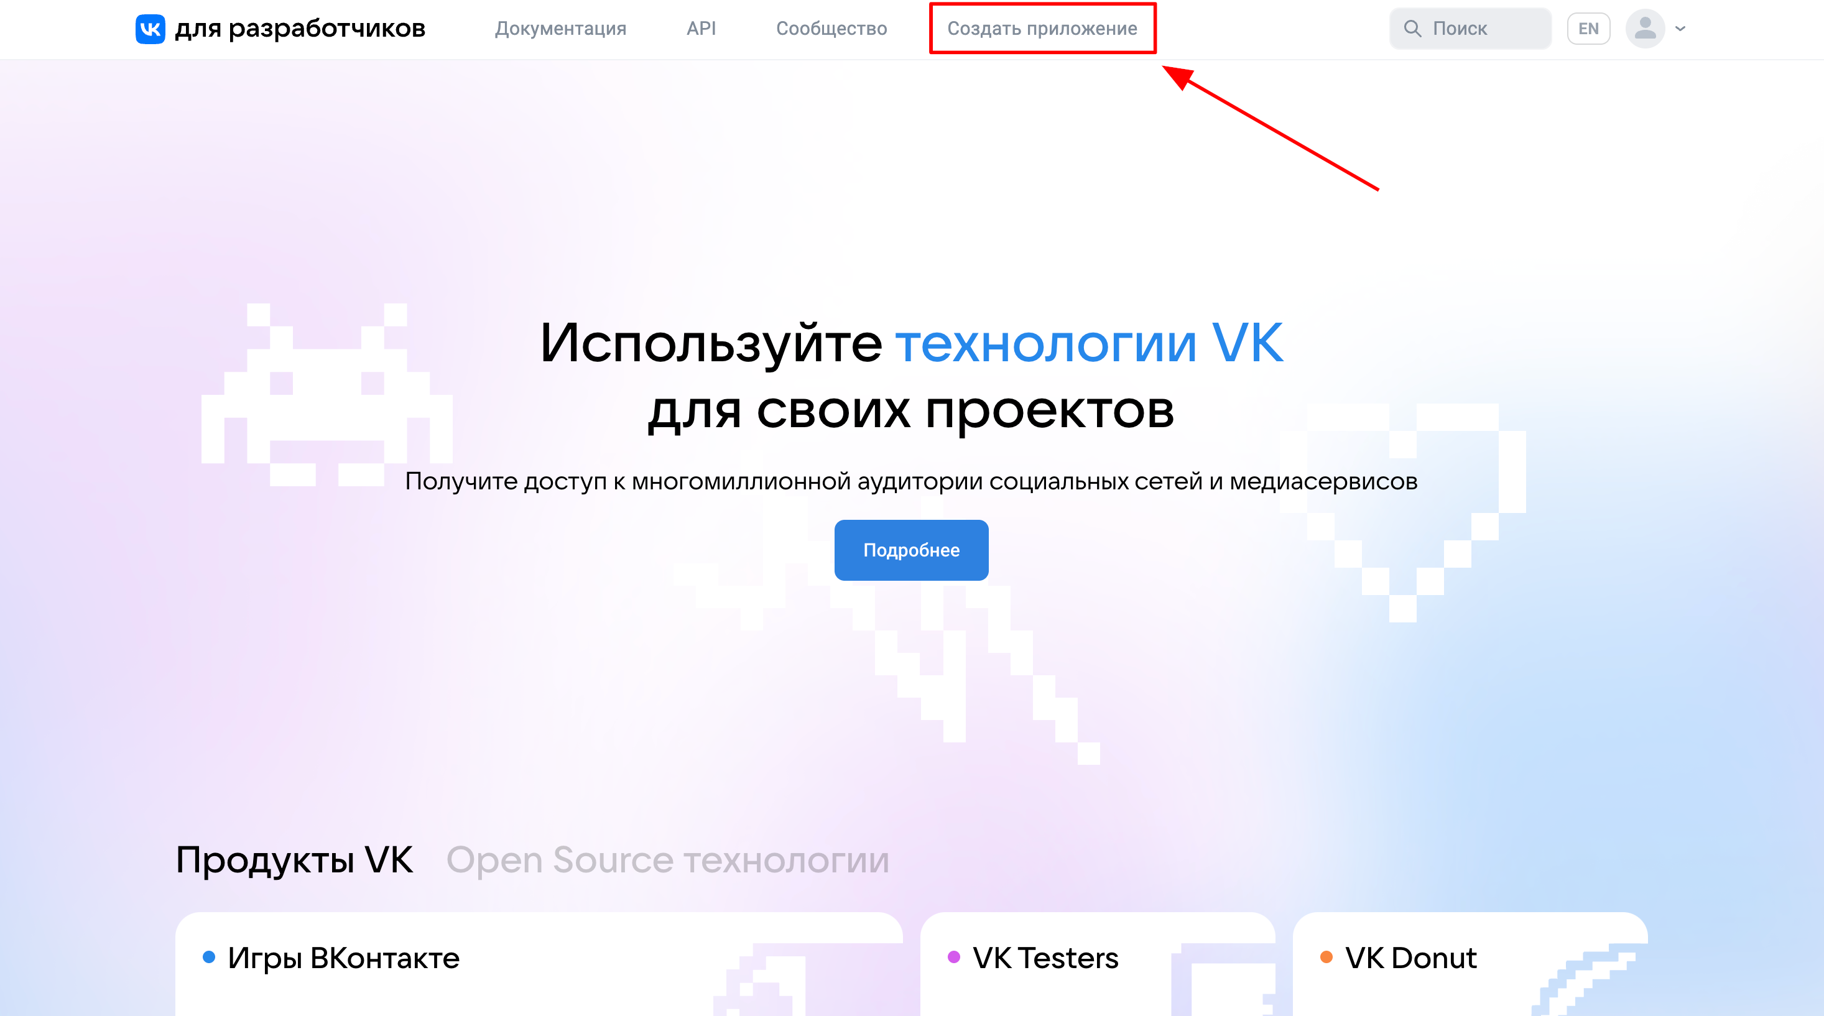Expand the account dropdown chevron
This screenshot has width=1824, height=1016.
click(x=1680, y=29)
